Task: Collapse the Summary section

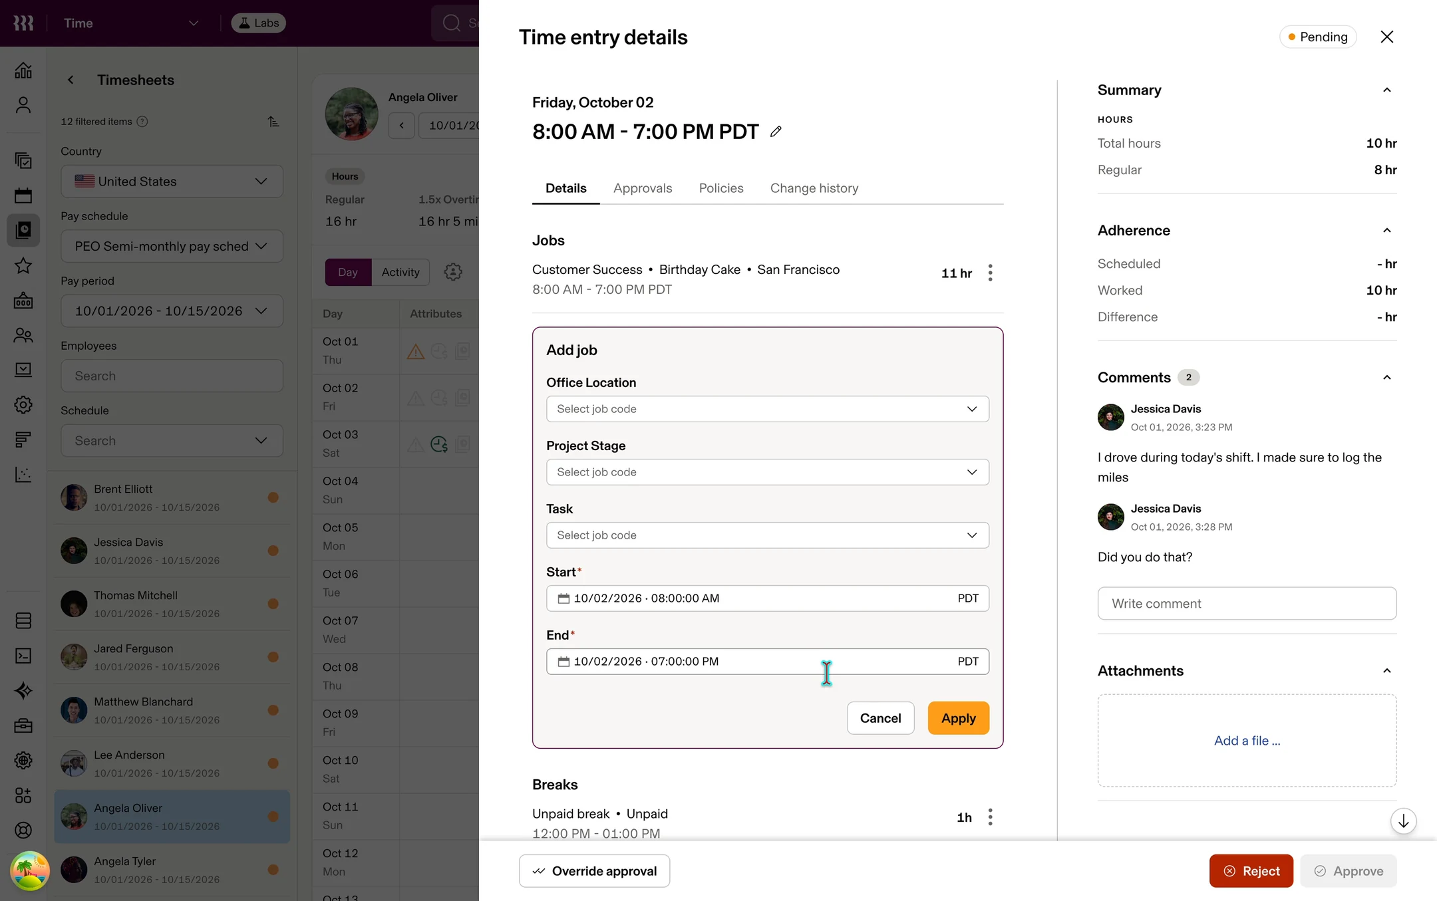Action: pyautogui.click(x=1387, y=90)
